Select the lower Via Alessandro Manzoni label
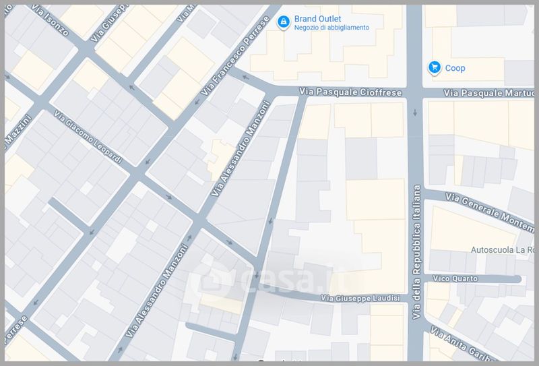This screenshot has width=539, height=366. [x=156, y=291]
